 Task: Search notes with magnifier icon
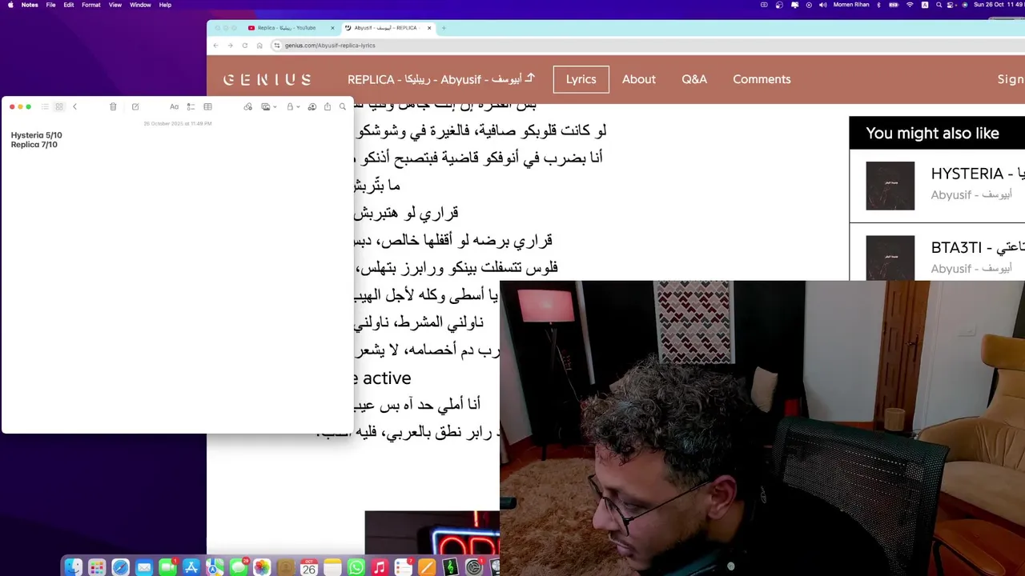click(343, 106)
